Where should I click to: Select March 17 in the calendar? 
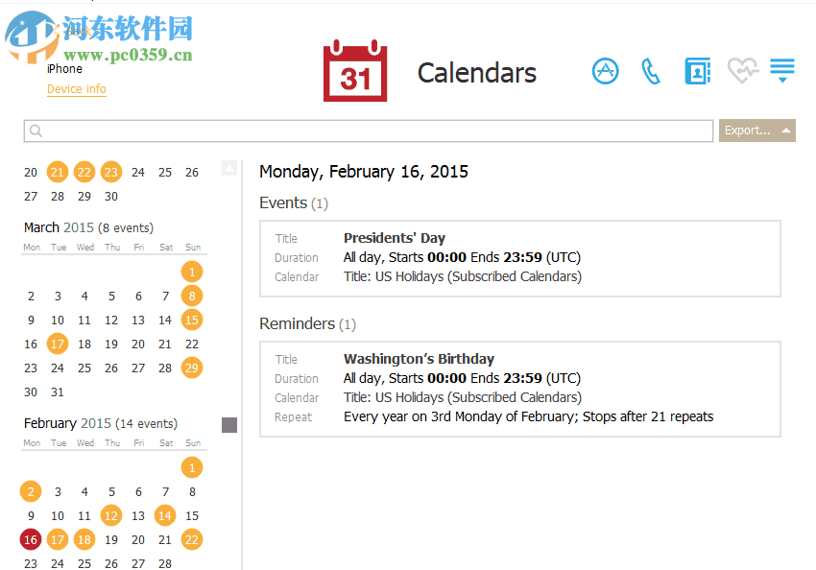(58, 344)
